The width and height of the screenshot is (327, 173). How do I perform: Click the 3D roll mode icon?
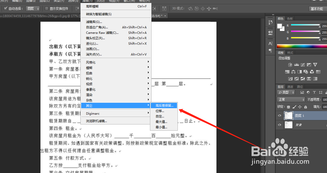coord(197,9)
